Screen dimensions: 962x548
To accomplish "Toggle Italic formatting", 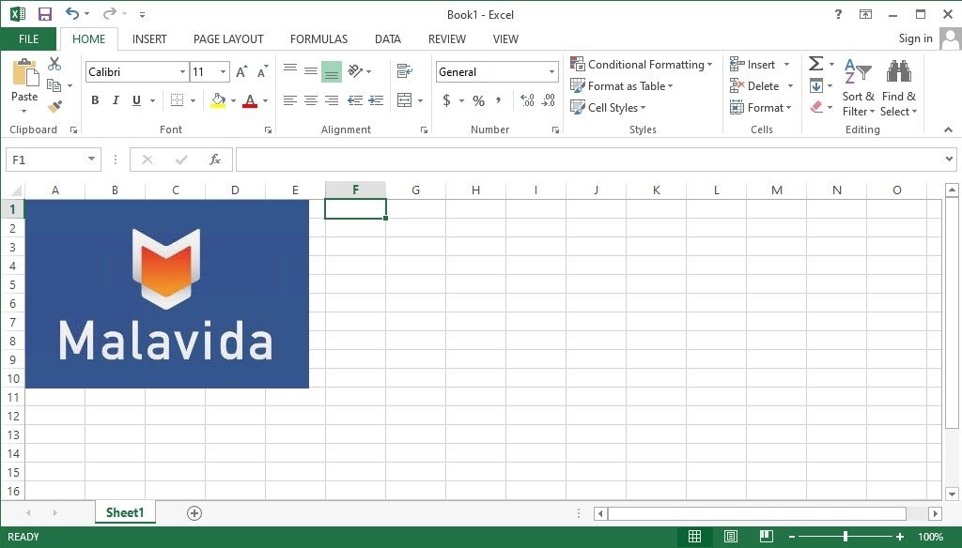I will (x=116, y=99).
